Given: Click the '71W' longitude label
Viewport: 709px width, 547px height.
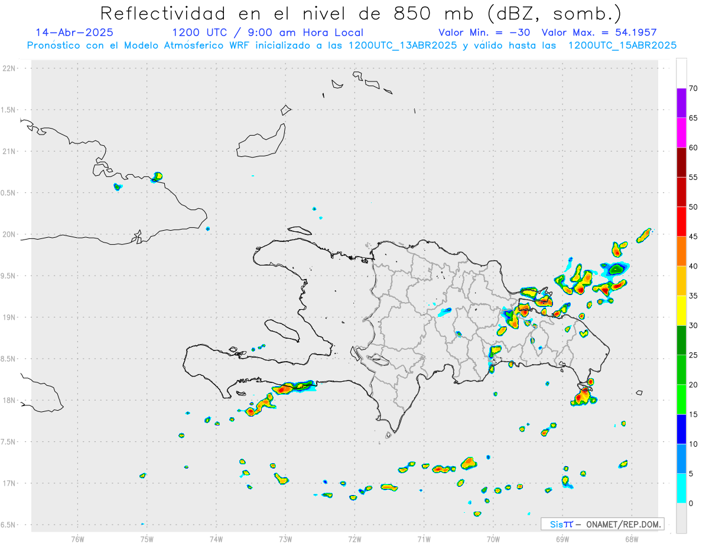Looking at the screenshot, I should click(424, 538).
